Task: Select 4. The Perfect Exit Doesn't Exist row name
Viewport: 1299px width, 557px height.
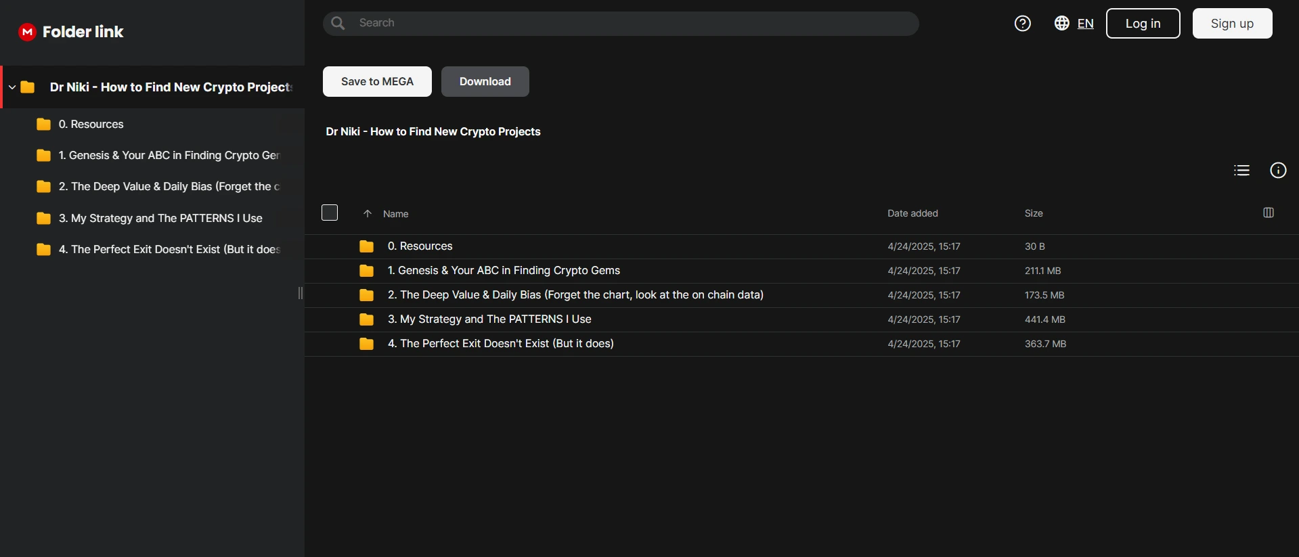Action: click(x=501, y=344)
